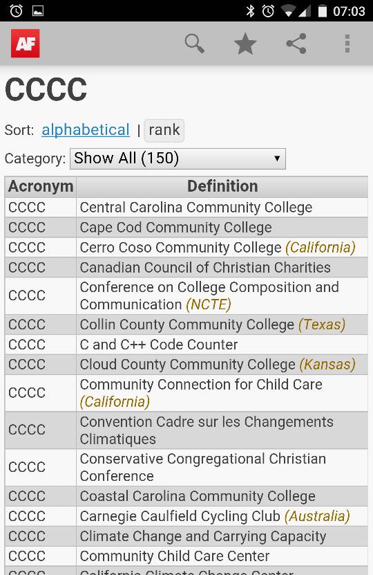
Task: Tap the share icon
Action: click(296, 44)
